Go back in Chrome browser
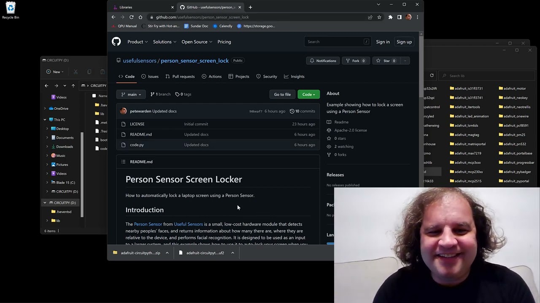The height and width of the screenshot is (303, 540). click(x=113, y=17)
